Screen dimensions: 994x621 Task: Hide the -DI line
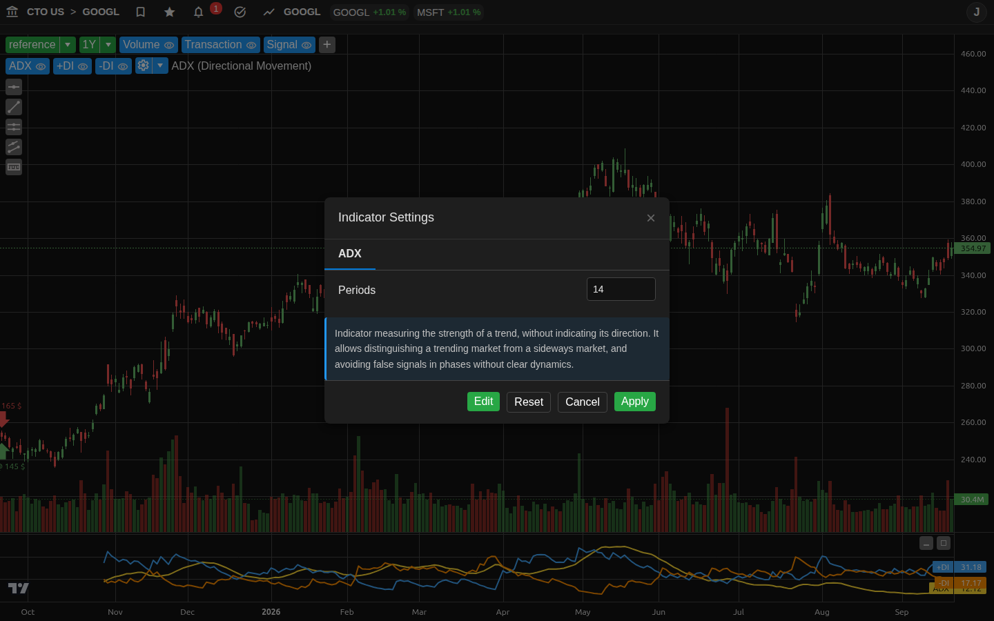123,66
